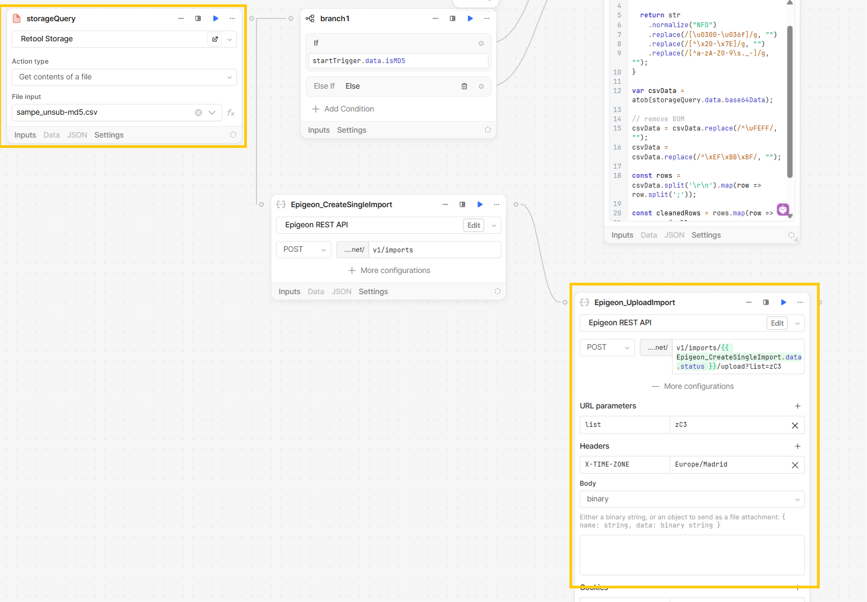
Task: Open branch1 more options menu
Action: pos(487,18)
